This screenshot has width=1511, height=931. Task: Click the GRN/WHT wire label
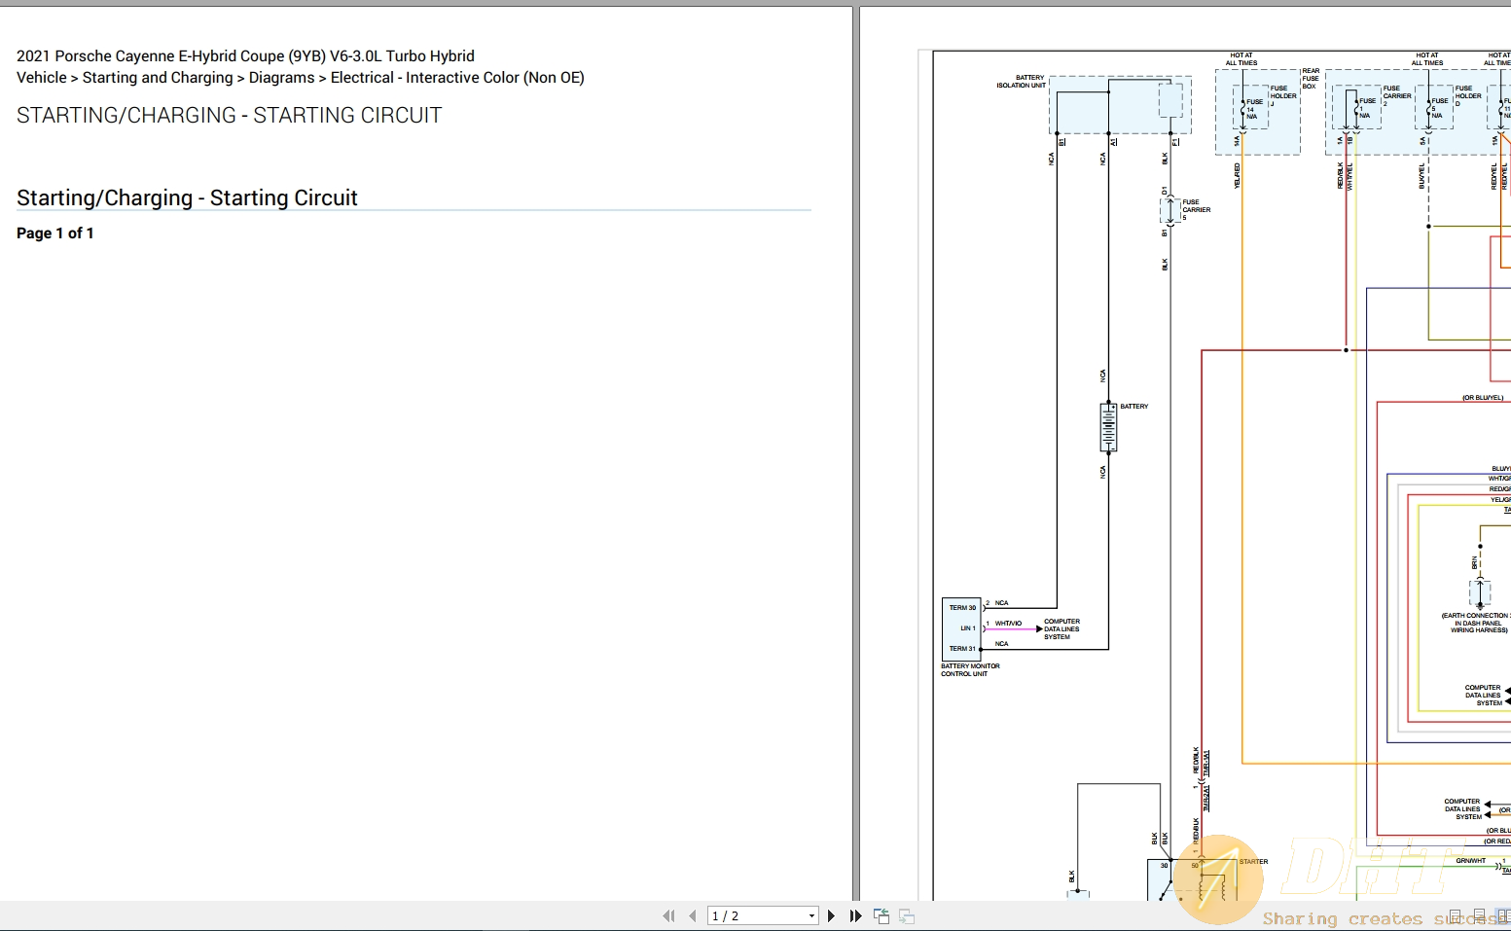1470,861
